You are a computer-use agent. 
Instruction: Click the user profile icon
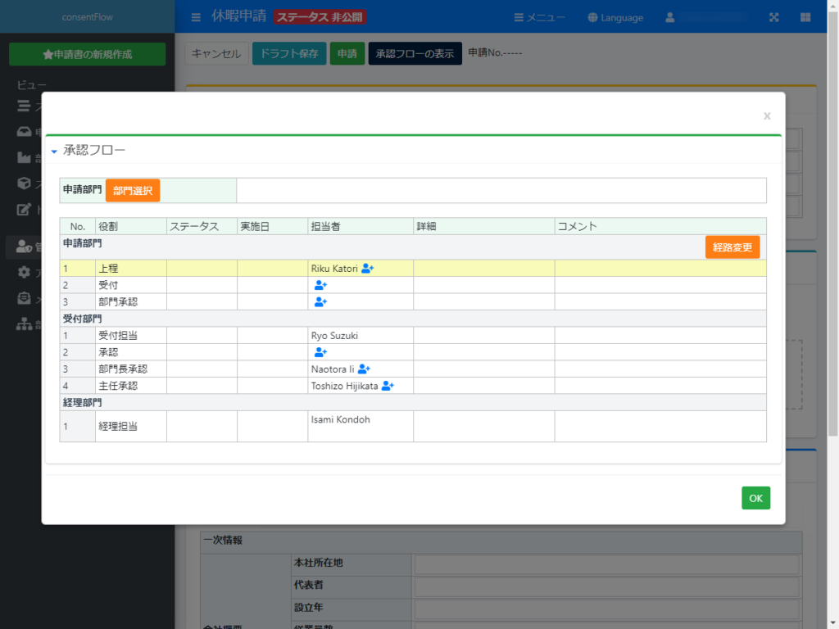coord(670,18)
